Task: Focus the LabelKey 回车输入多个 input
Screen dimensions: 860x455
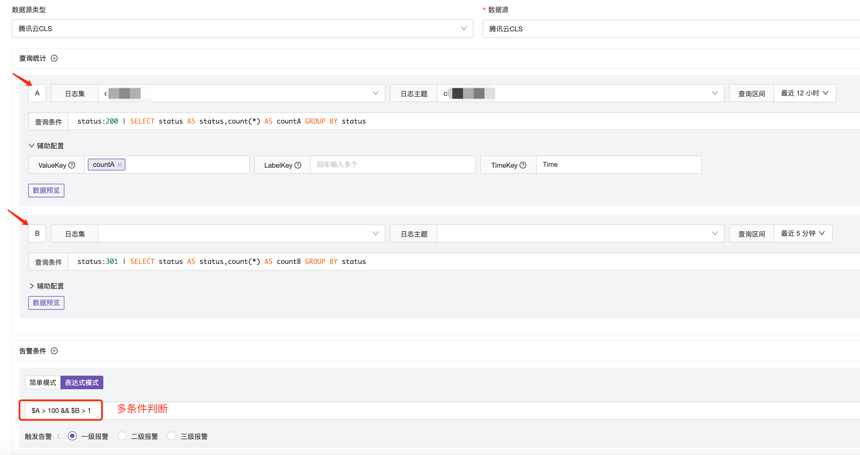Action: pyautogui.click(x=393, y=165)
